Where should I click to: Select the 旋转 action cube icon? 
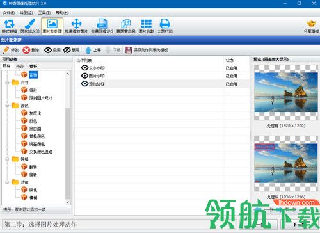(x=24, y=175)
